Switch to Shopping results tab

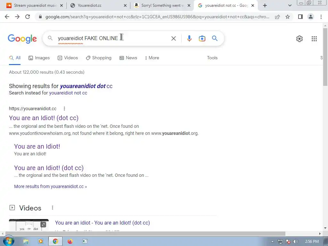(x=99, y=58)
